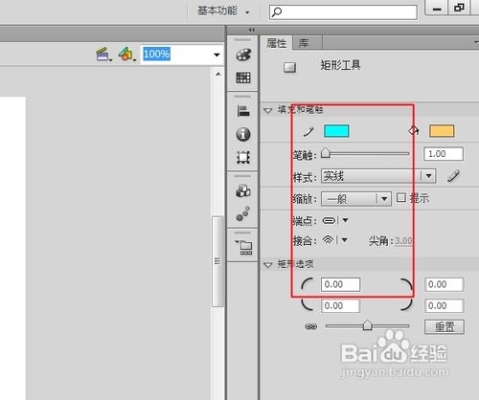Open the 基本功能 workspace dropdown

click(223, 11)
